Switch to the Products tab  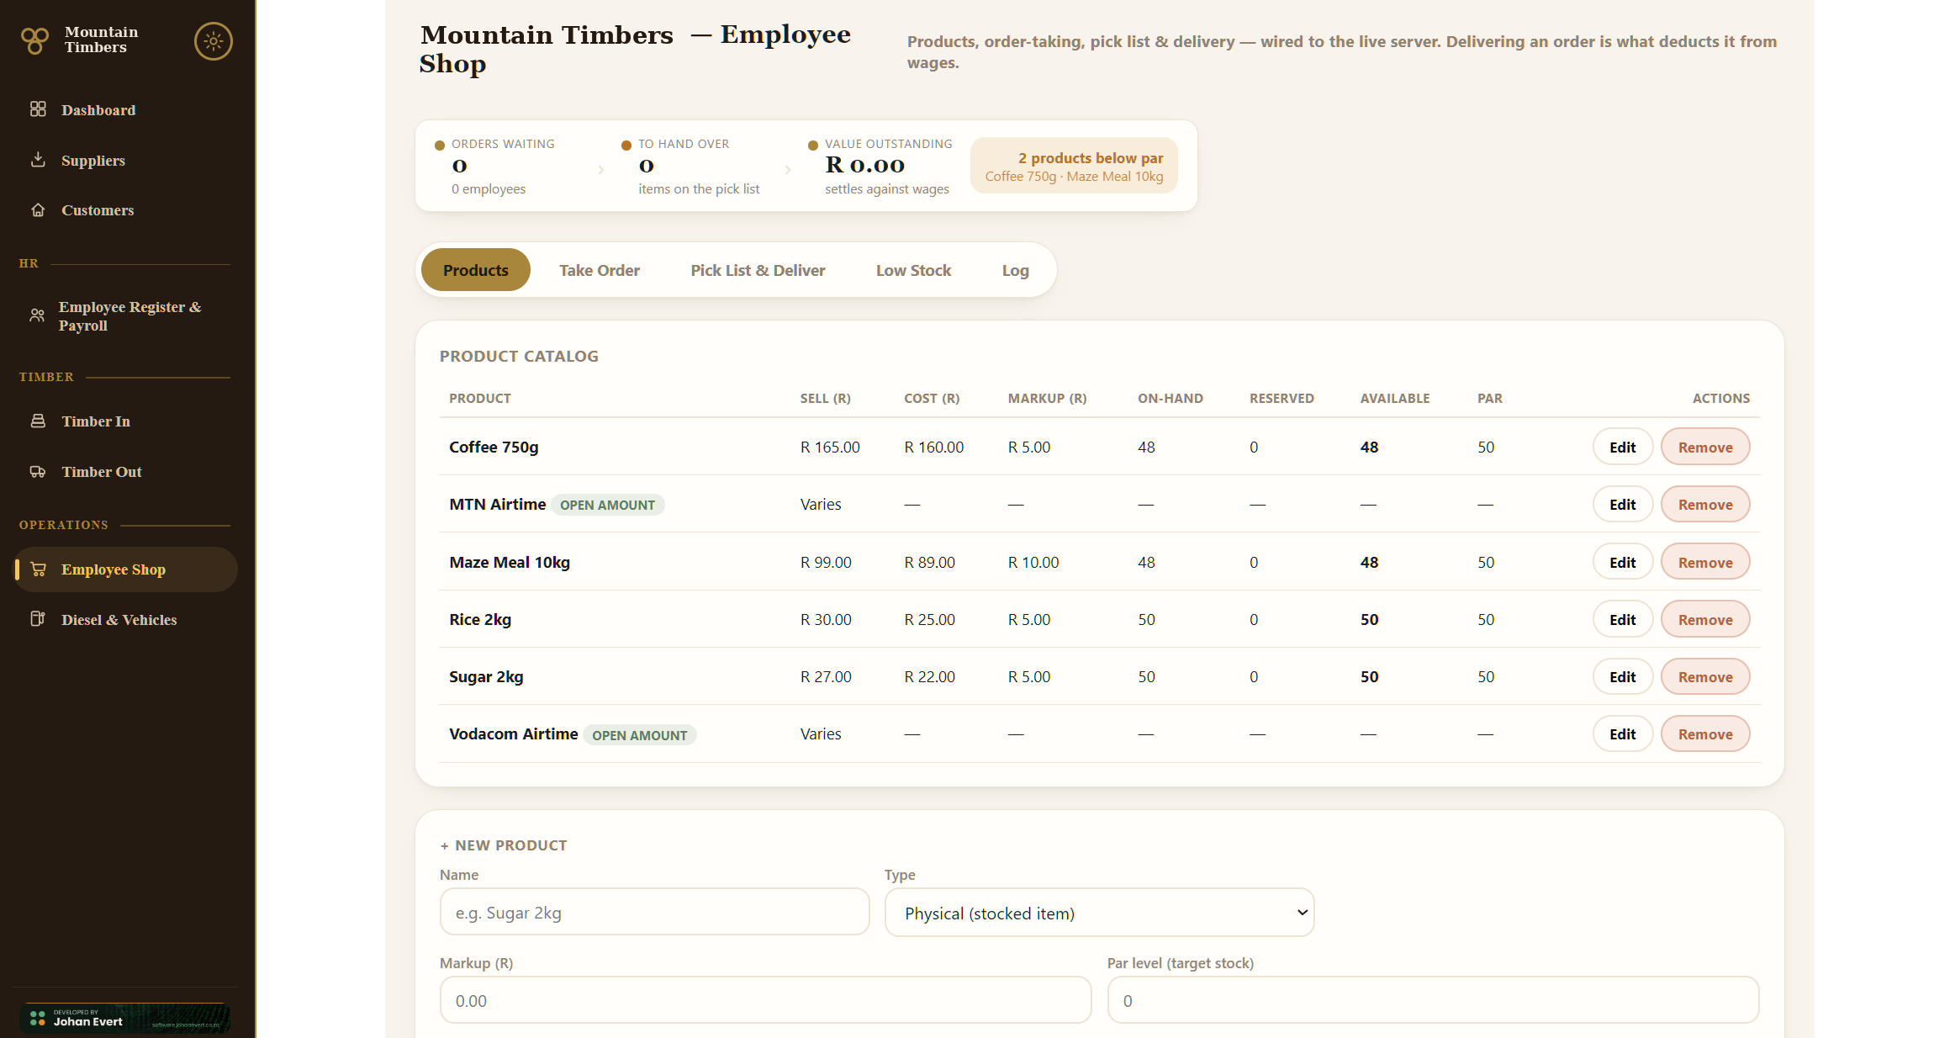pos(476,270)
